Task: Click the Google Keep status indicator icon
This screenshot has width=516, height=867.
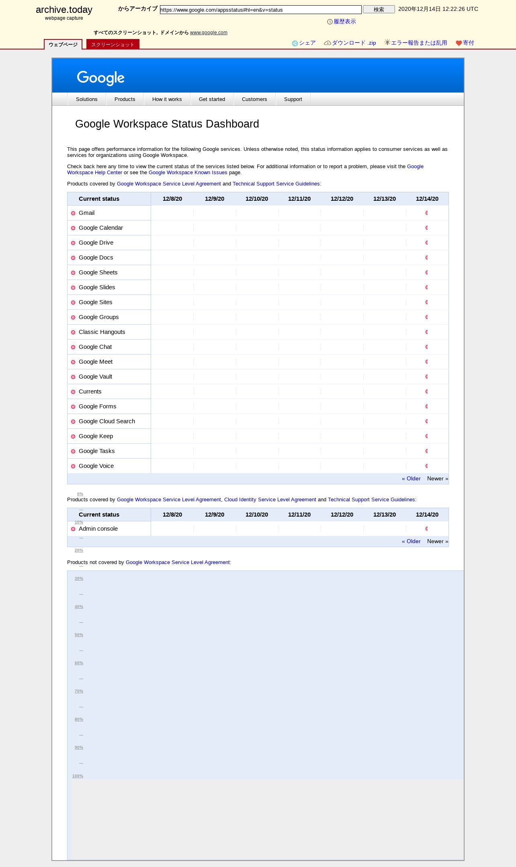Action: [73, 437]
